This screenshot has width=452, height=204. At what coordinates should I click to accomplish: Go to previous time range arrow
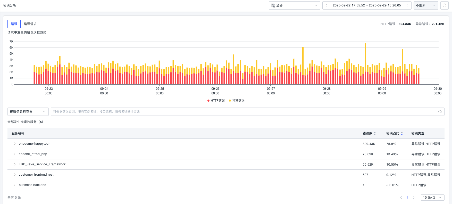click(327, 5)
